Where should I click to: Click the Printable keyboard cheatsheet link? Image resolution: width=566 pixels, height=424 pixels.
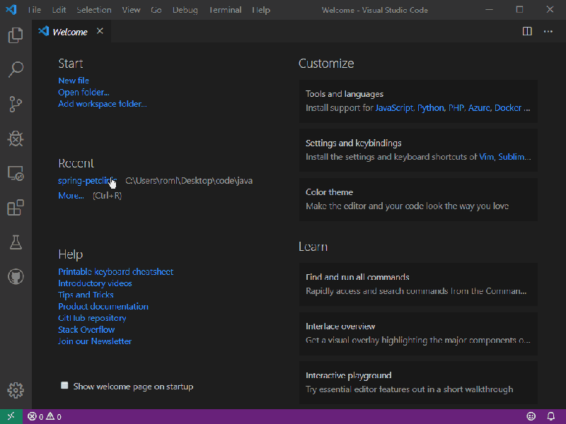[x=115, y=271]
